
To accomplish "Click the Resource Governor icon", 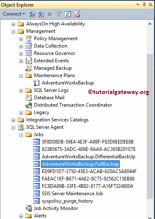I will coord(29,53).
